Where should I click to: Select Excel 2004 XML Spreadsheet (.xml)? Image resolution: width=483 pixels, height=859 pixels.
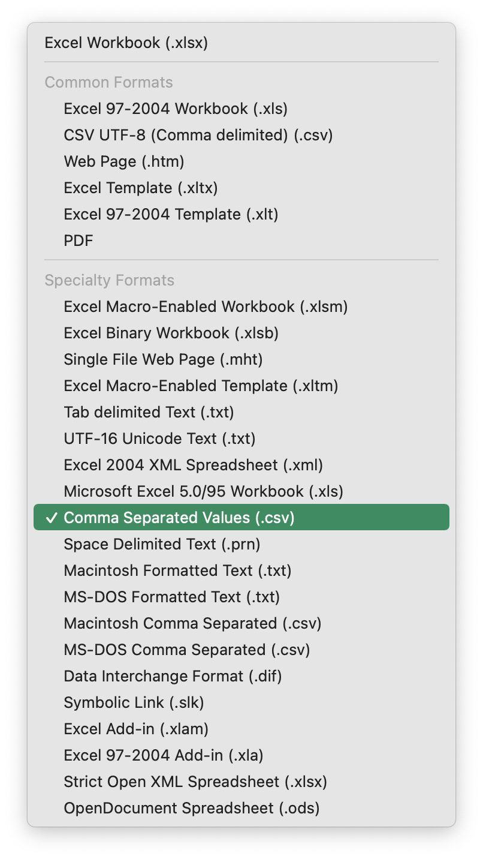[193, 465]
